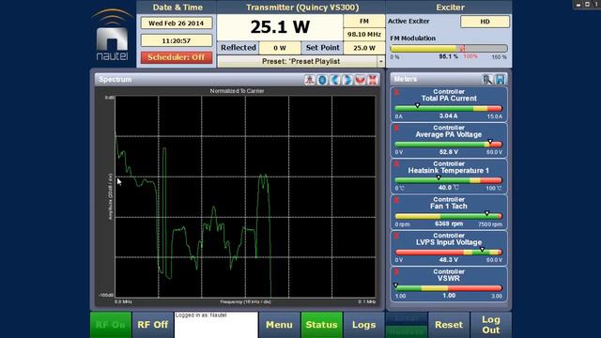Open the Preset Playlist dropdown arrow
This screenshot has height=338, width=601.
pyautogui.click(x=380, y=61)
